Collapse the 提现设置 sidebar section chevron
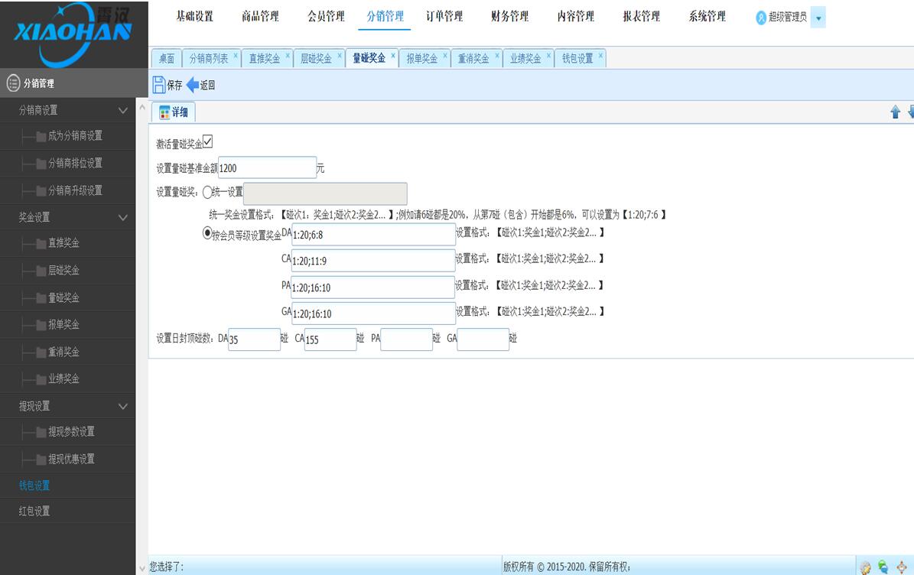The image size is (914, 575). 123,406
